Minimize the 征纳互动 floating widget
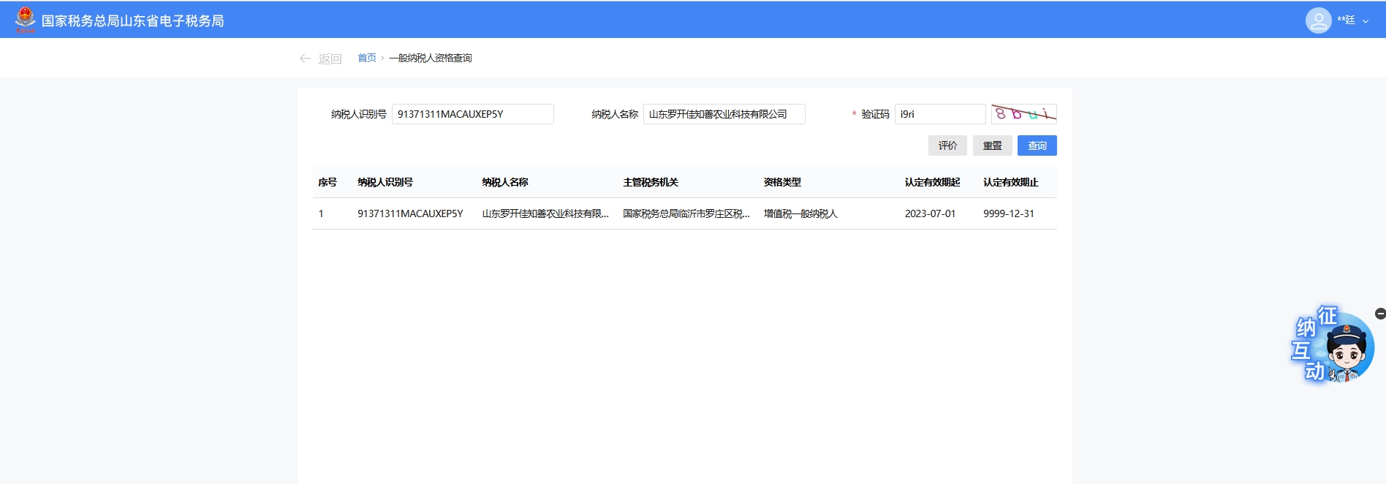Image resolution: width=1386 pixels, height=484 pixels. 1379,314
